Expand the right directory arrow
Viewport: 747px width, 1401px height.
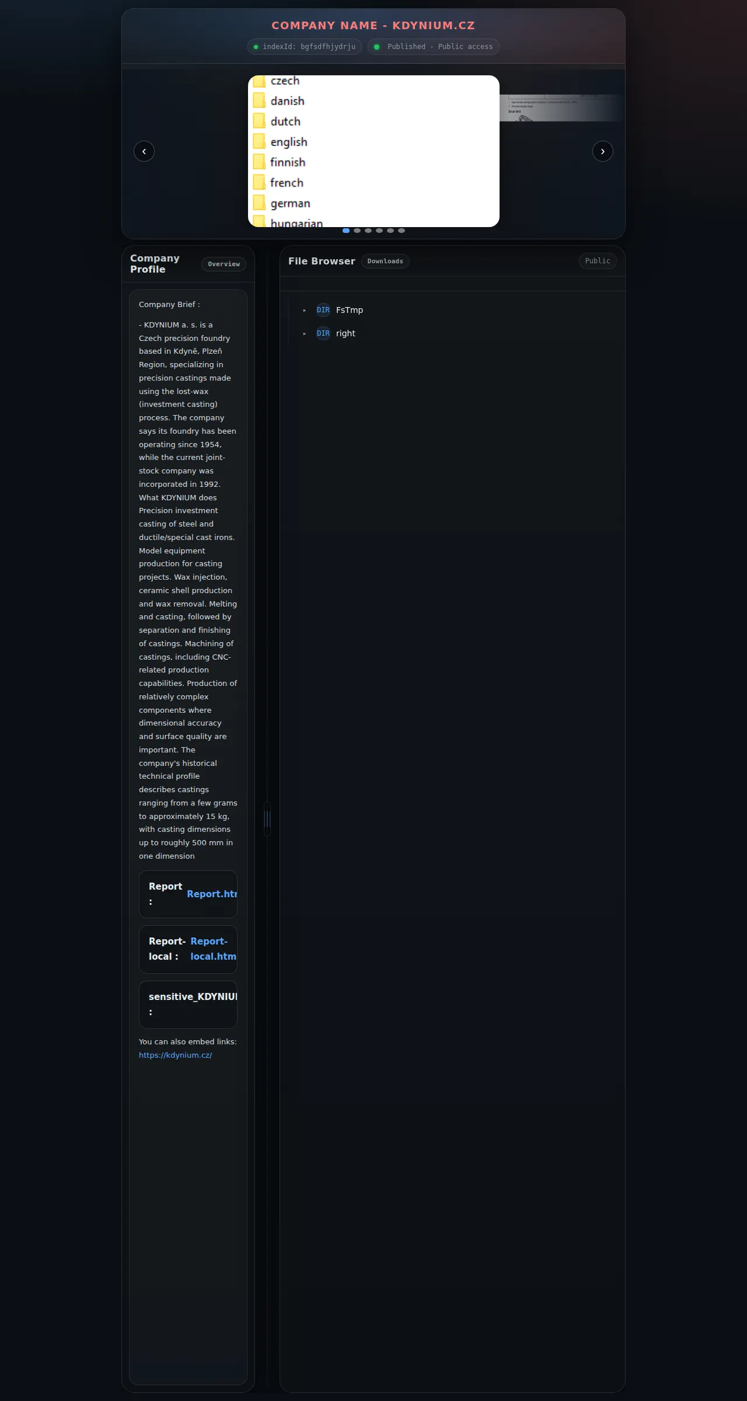click(304, 334)
